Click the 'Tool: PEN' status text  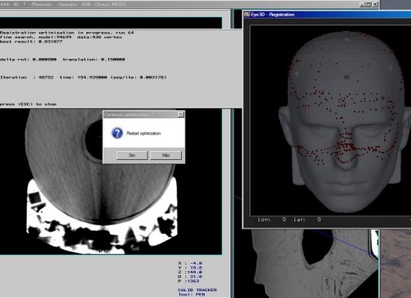tap(192, 295)
